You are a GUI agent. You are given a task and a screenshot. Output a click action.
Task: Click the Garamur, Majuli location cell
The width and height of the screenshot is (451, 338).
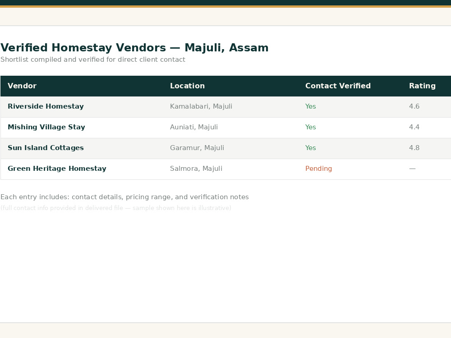197,148
